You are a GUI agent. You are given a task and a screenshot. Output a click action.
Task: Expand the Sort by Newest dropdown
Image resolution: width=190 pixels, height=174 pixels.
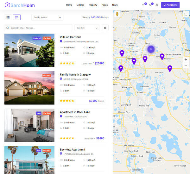pyautogui.click(x=47, y=17)
